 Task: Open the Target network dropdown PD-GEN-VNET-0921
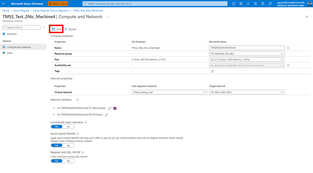(247, 92)
